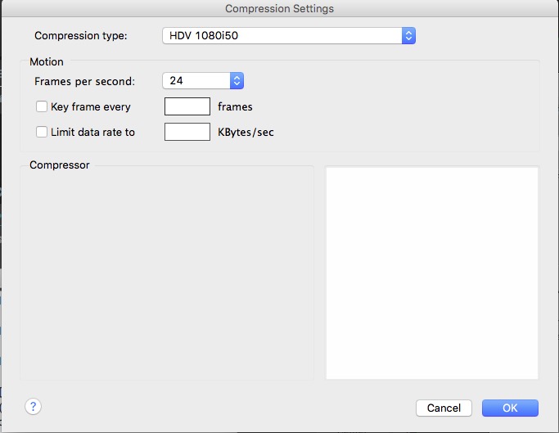Viewport: 559px width, 433px height.
Task: Open the HDV 1080i50 compression type dropdown
Action: coord(289,36)
